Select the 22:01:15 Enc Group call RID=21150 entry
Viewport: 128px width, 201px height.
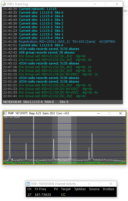point(50,74)
